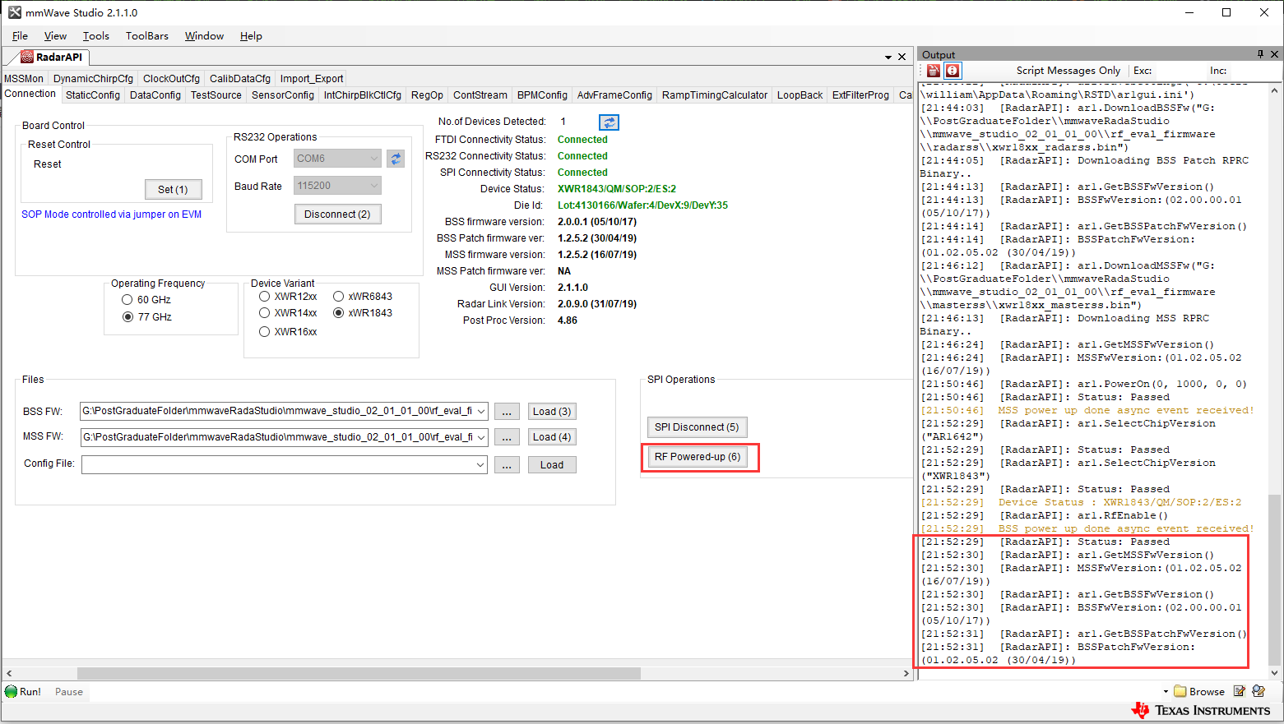Click Load for the Config File

552,464
